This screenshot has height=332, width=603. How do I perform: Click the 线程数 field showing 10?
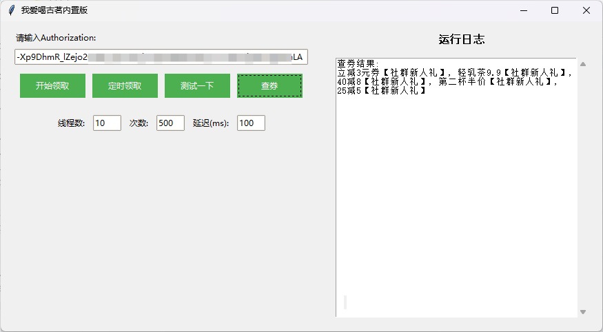click(107, 123)
